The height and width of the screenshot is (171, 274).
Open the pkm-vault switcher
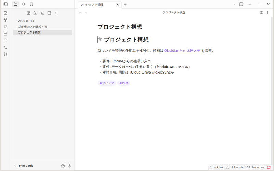(x=23, y=166)
